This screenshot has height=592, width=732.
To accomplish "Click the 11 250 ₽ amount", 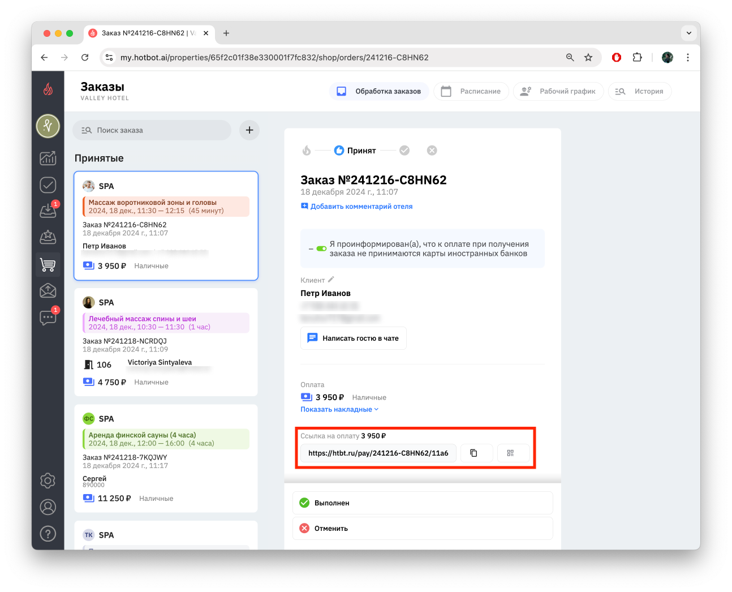I will [114, 498].
